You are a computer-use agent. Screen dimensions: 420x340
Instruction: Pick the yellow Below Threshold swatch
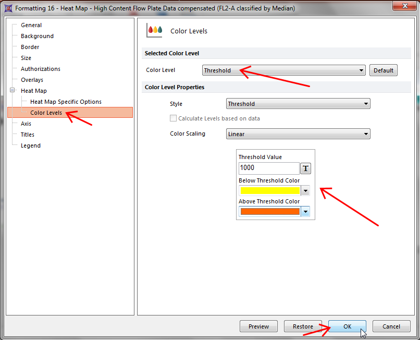coord(270,191)
